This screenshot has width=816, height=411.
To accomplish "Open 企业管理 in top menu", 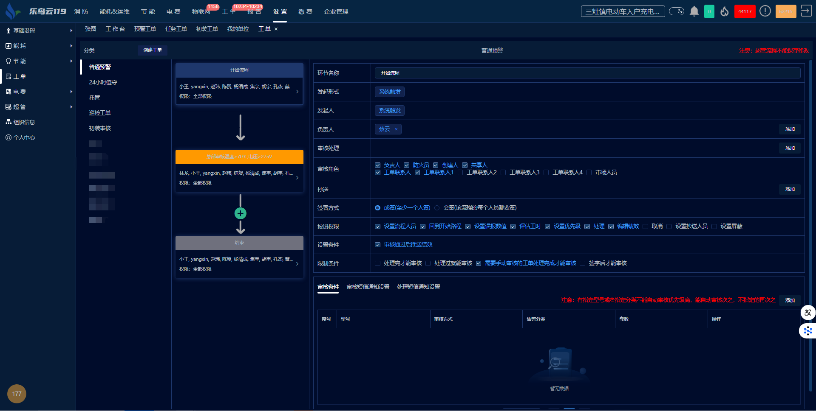I will tap(336, 11).
